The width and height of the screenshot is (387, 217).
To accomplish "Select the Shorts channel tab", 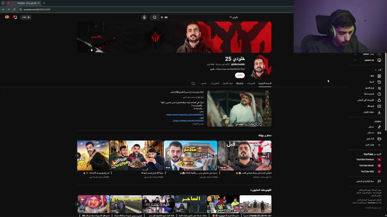I will point(240,83).
